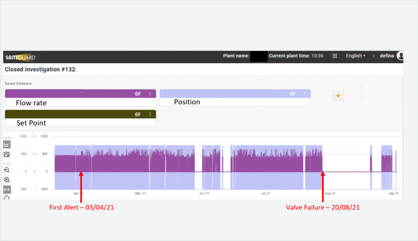Click the yellow plus button to add evidence

(338, 95)
